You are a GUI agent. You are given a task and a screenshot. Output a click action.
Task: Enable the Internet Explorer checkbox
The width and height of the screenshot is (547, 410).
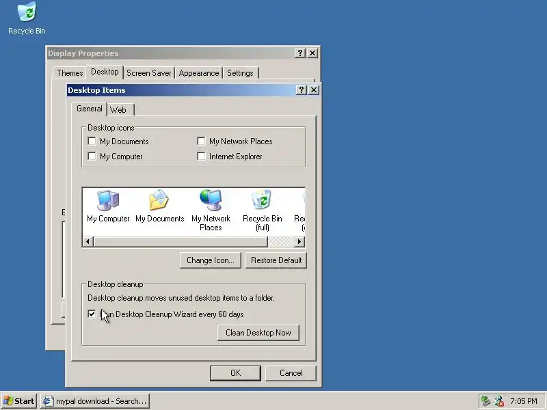201,156
